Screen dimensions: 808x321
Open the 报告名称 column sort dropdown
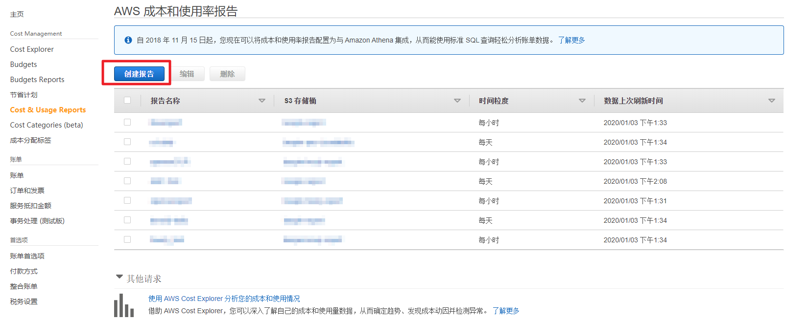pos(262,101)
